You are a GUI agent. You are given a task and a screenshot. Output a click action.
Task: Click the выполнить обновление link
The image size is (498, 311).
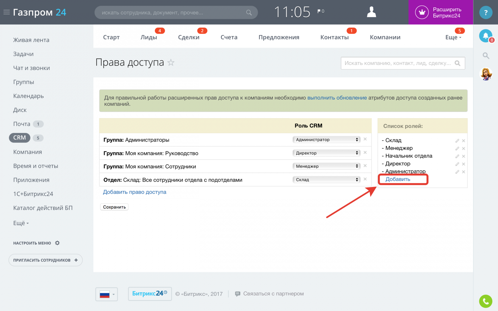(337, 98)
